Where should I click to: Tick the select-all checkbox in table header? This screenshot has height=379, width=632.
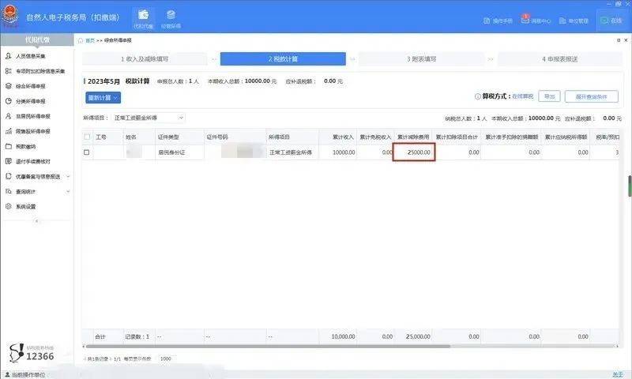[x=87, y=137]
